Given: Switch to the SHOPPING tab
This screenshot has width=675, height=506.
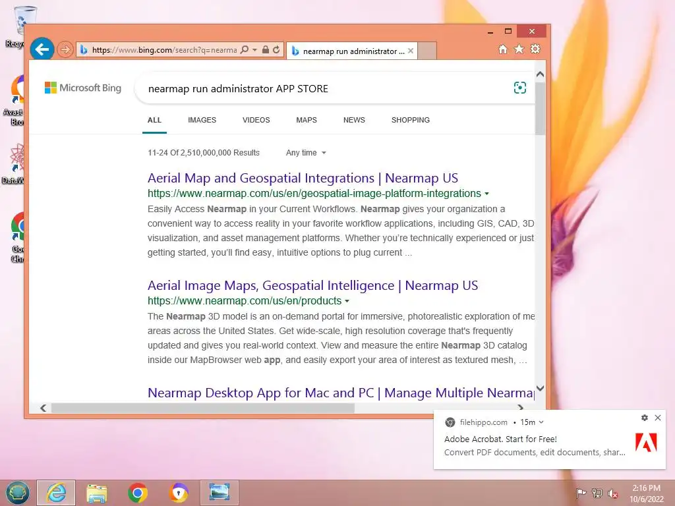Looking at the screenshot, I should click(x=411, y=120).
